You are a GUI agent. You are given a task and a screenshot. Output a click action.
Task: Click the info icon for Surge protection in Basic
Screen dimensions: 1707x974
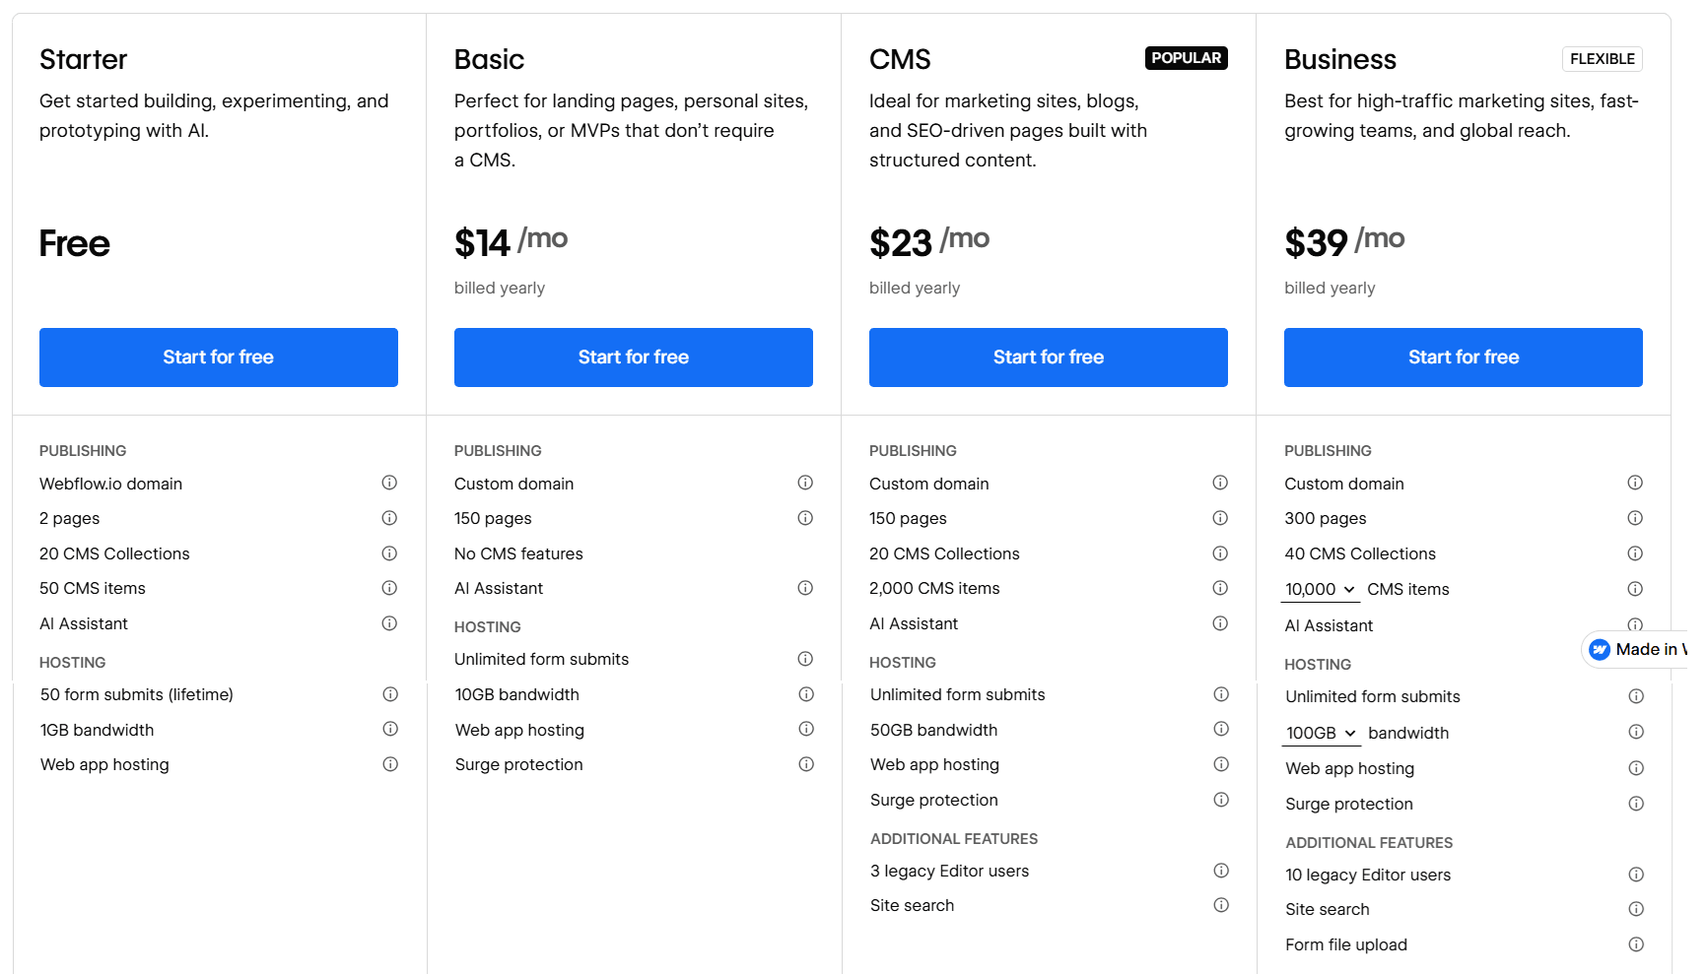tap(805, 763)
